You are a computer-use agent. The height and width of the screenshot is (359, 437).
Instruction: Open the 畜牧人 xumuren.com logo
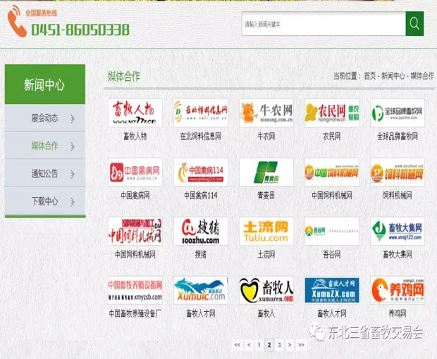tap(266, 290)
